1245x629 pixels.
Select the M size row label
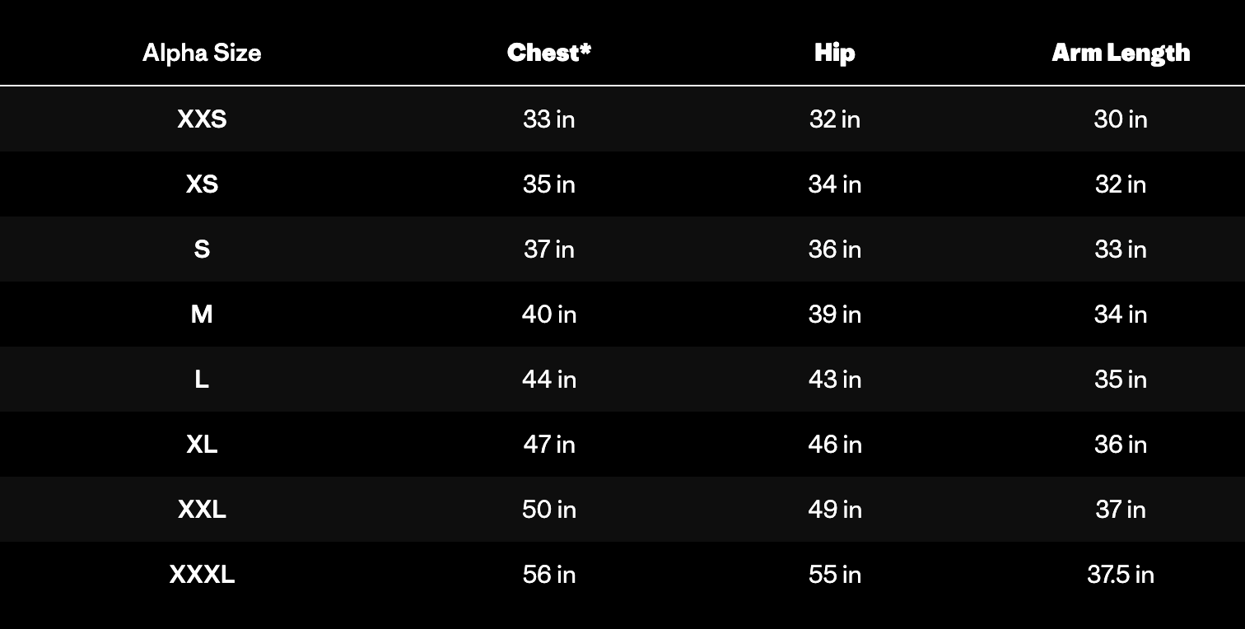(x=202, y=314)
